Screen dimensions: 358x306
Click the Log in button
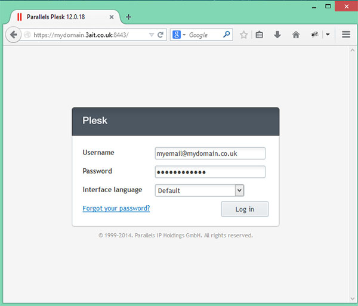tap(245, 209)
